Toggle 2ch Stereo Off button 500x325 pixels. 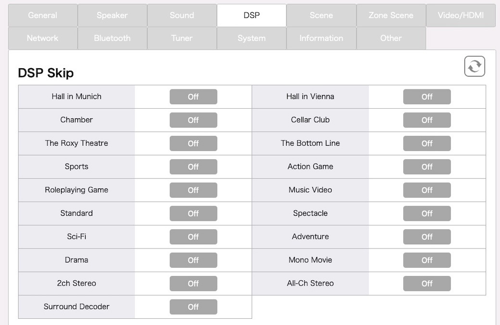[193, 284]
